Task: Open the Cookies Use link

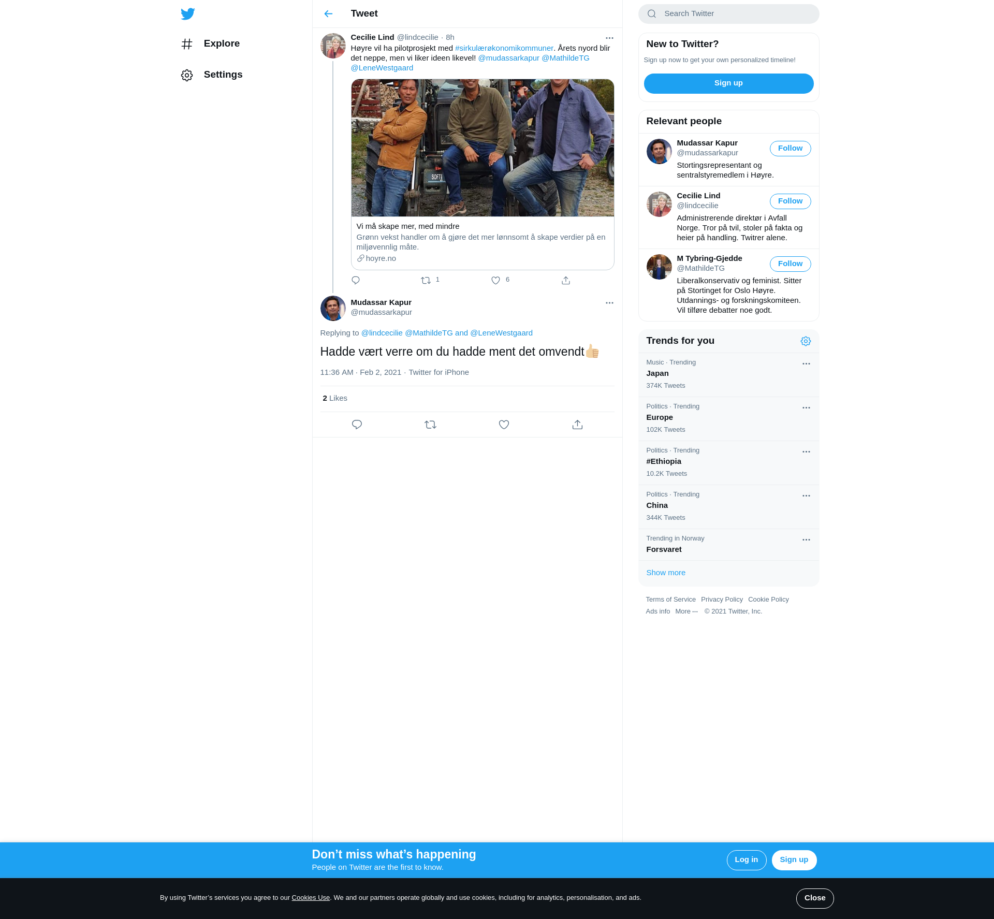Action: [311, 898]
